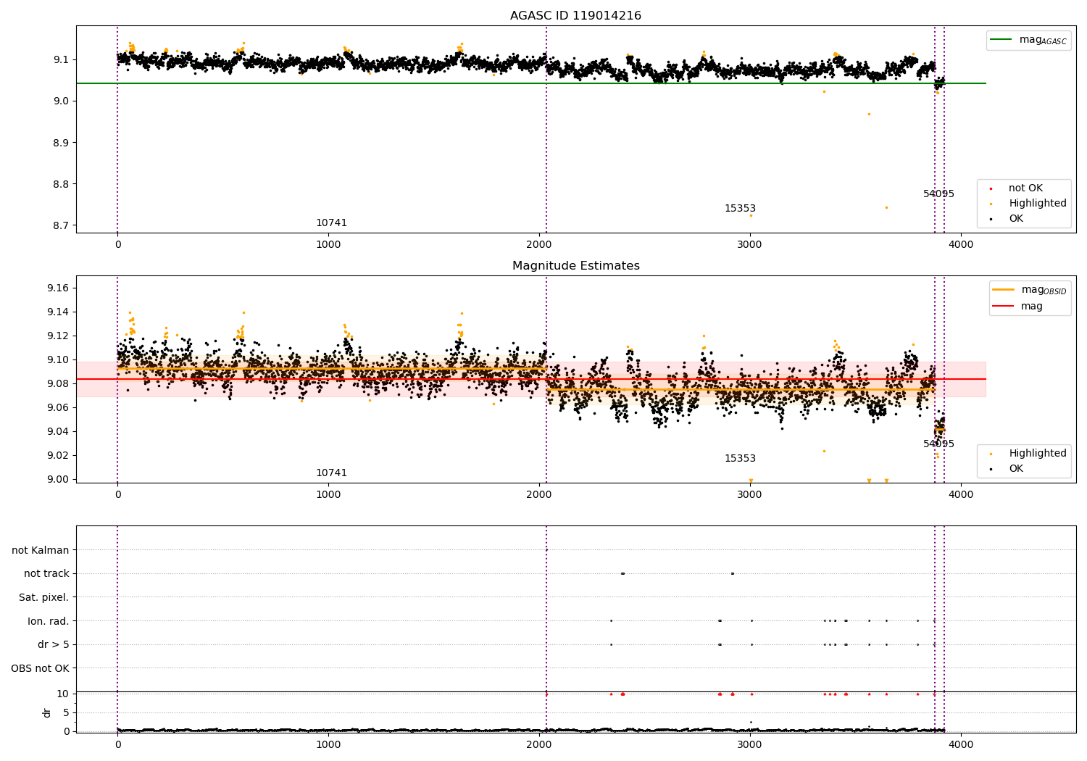
Task: Select "not OK" in the AGASC plot legend
Action: point(1025,188)
